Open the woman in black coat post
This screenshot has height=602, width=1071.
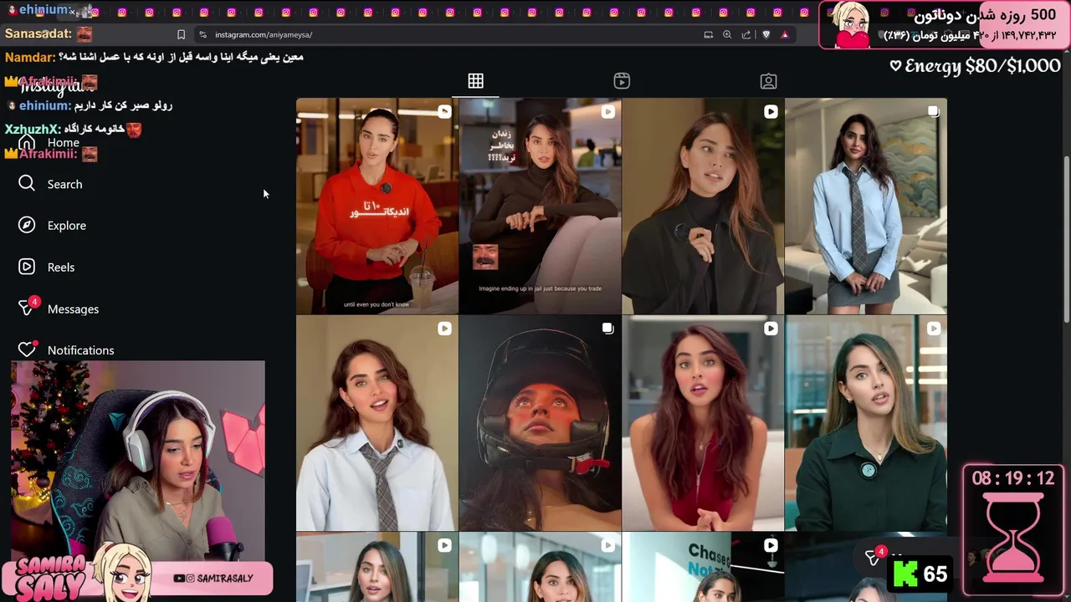[703, 206]
